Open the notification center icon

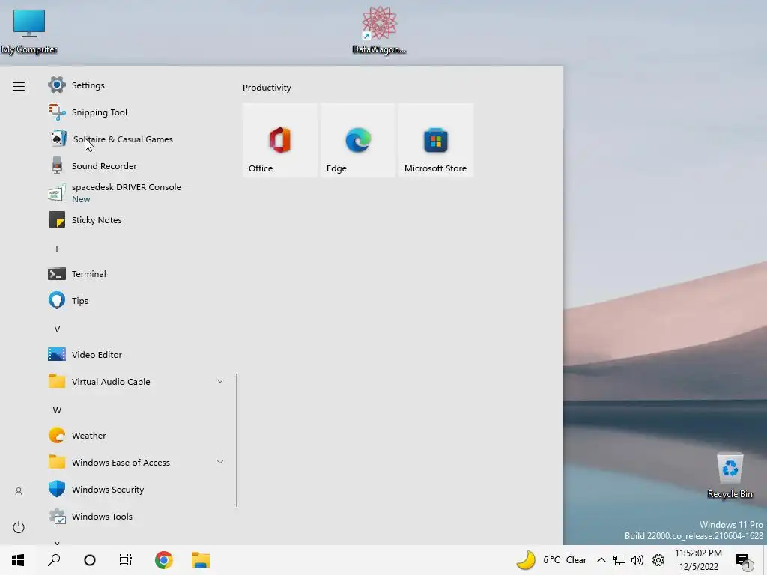(744, 560)
